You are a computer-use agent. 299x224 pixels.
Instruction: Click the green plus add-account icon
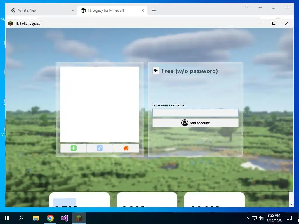pyautogui.click(x=73, y=148)
